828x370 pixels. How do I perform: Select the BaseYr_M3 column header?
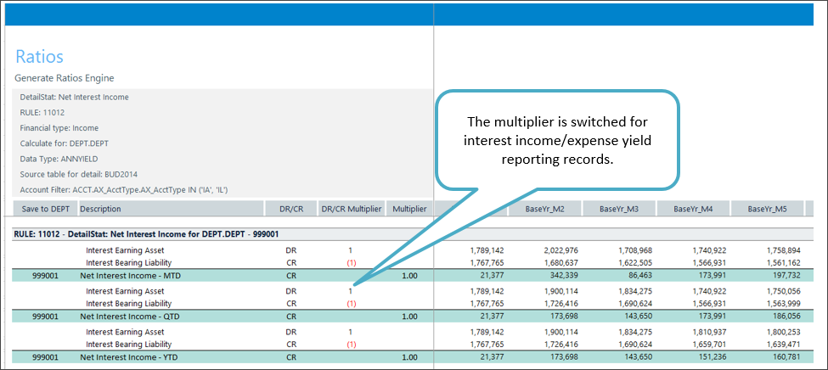pyautogui.click(x=619, y=209)
